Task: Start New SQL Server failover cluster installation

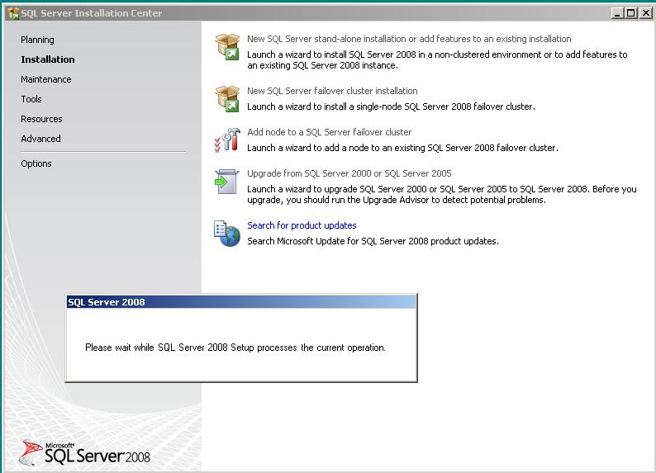Action: (332, 91)
